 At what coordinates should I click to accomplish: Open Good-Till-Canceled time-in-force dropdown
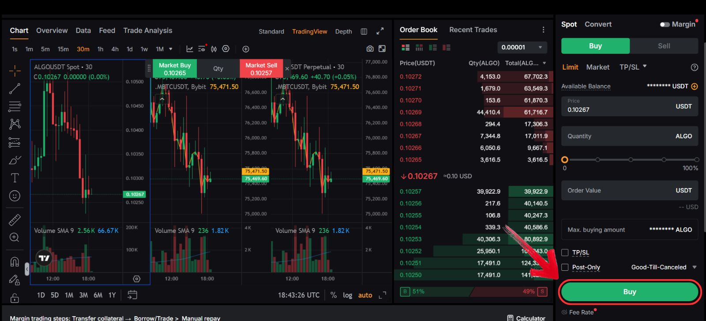click(664, 267)
